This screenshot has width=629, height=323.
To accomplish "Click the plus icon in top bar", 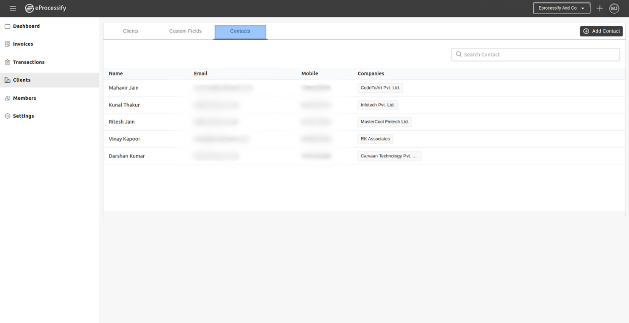I will [600, 8].
